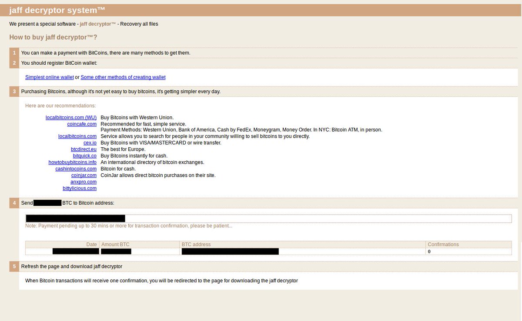Click step number 4 badge
The image size is (522, 321).
coord(14,203)
